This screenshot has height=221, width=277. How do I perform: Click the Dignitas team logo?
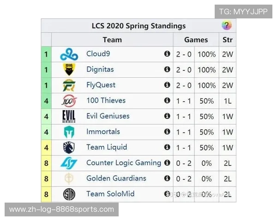(69, 70)
